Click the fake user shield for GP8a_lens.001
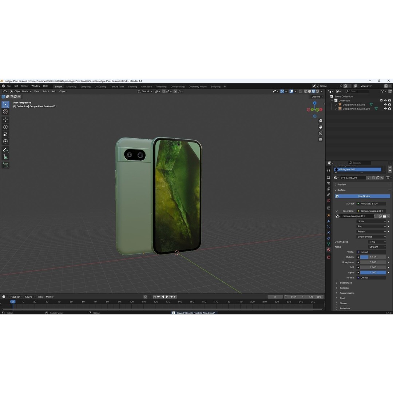Image resolution: width=393 pixels, height=393 pixels. pos(373,178)
